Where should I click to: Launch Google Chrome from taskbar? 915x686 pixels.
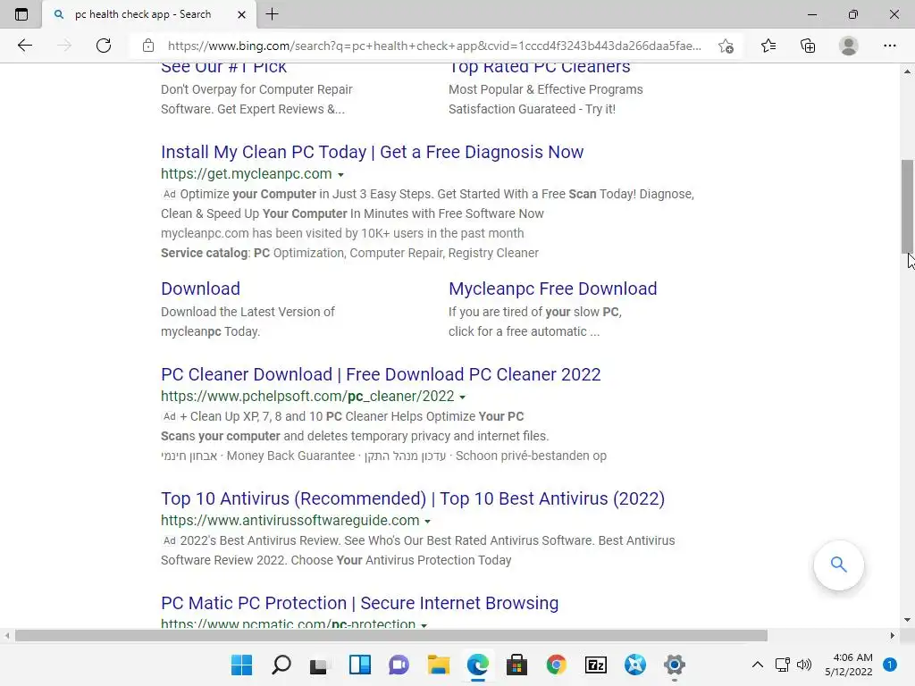[x=556, y=665]
